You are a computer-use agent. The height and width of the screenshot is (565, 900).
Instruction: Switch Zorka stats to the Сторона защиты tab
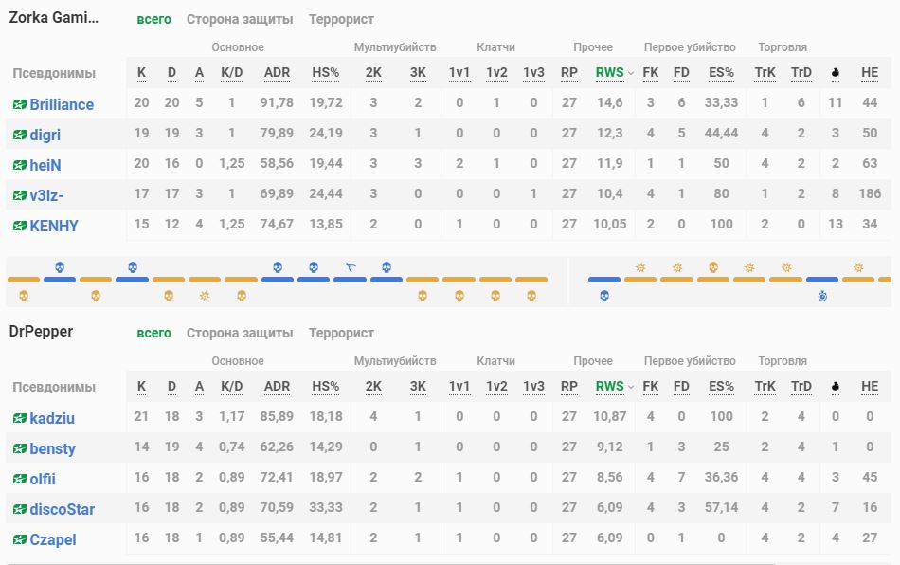239,19
